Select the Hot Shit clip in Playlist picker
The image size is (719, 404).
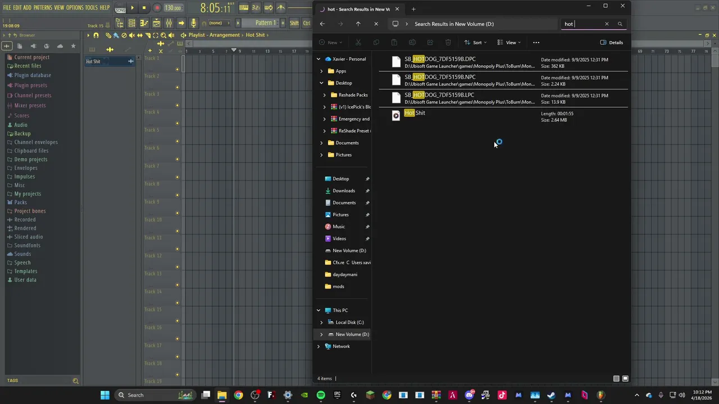109,61
